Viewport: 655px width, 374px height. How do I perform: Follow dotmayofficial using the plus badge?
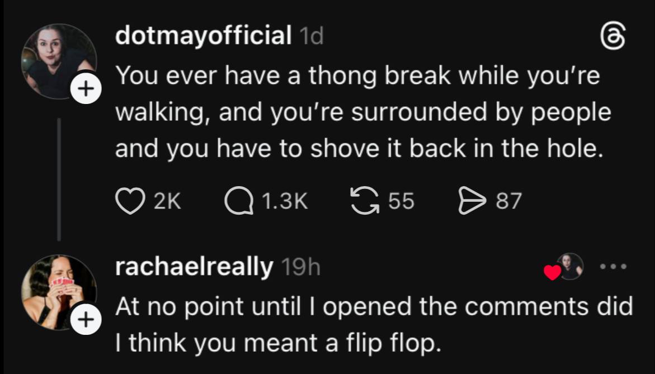click(x=86, y=89)
